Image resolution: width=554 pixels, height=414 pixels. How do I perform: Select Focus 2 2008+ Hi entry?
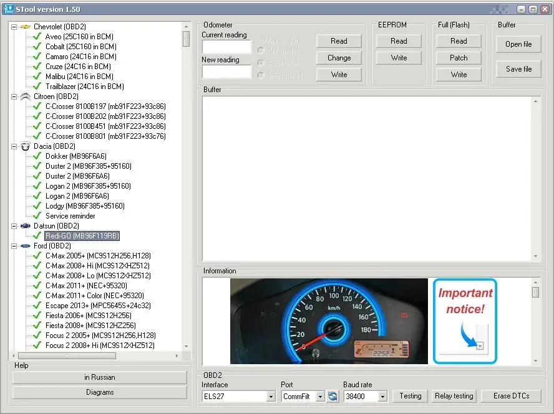[100, 346]
